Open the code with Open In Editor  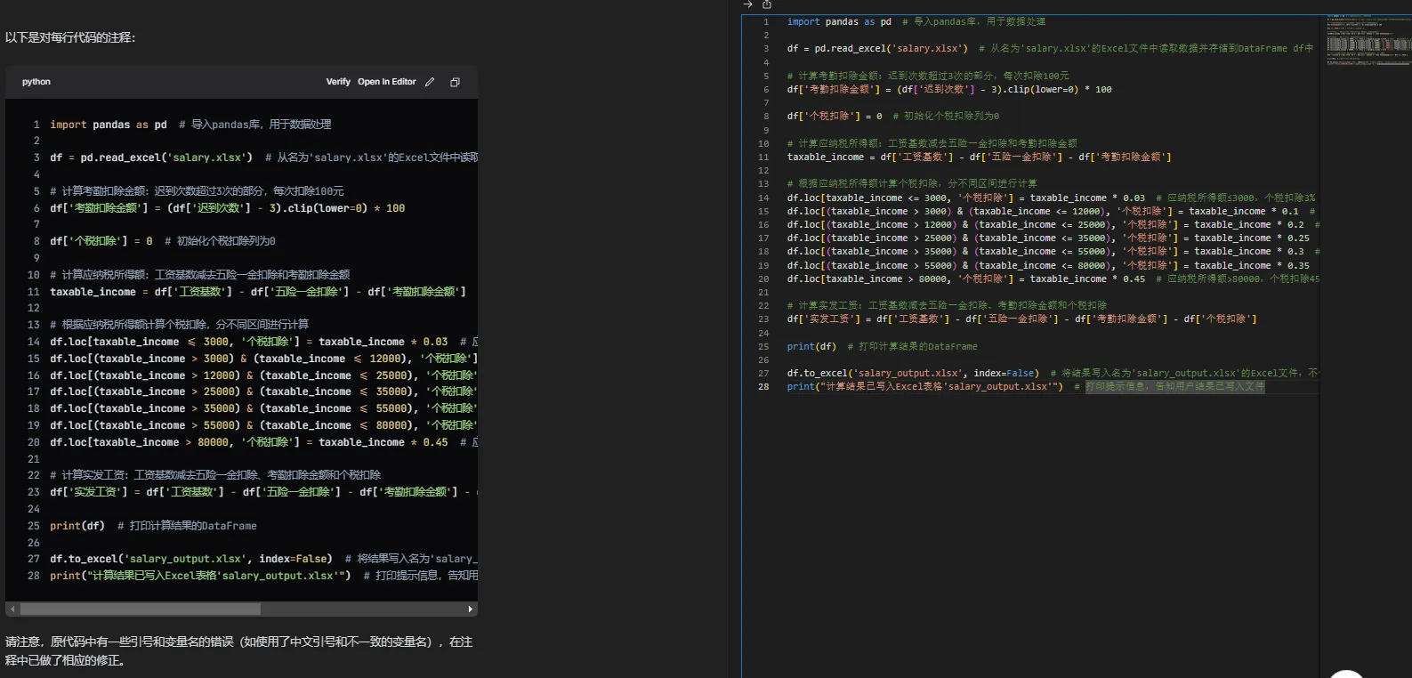386,82
